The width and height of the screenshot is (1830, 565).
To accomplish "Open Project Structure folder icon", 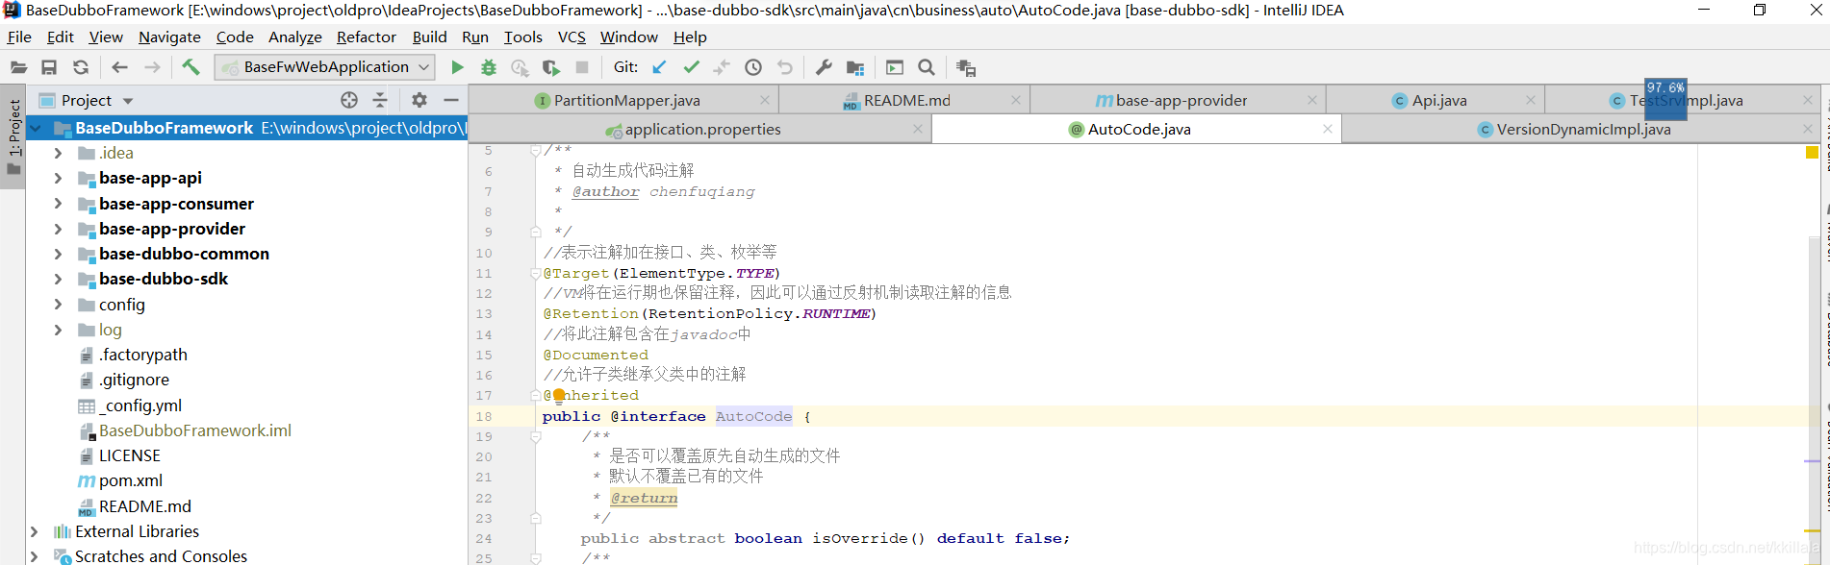I will click(x=855, y=67).
